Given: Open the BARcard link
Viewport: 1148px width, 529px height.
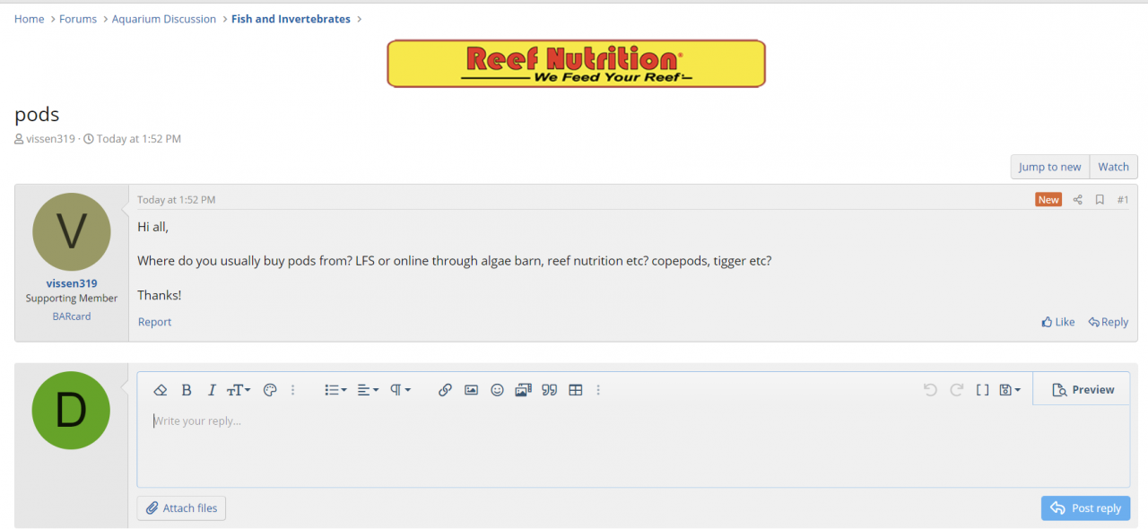Looking at the screenshot, I should coord(72,317).
